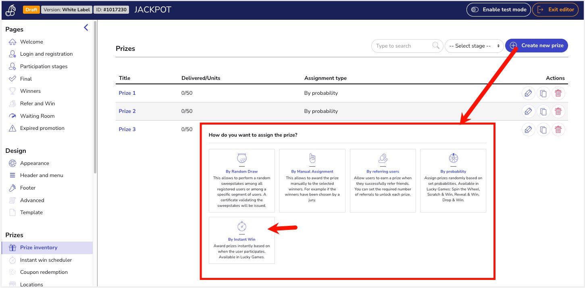Open Participation stages page

(44, 67)
